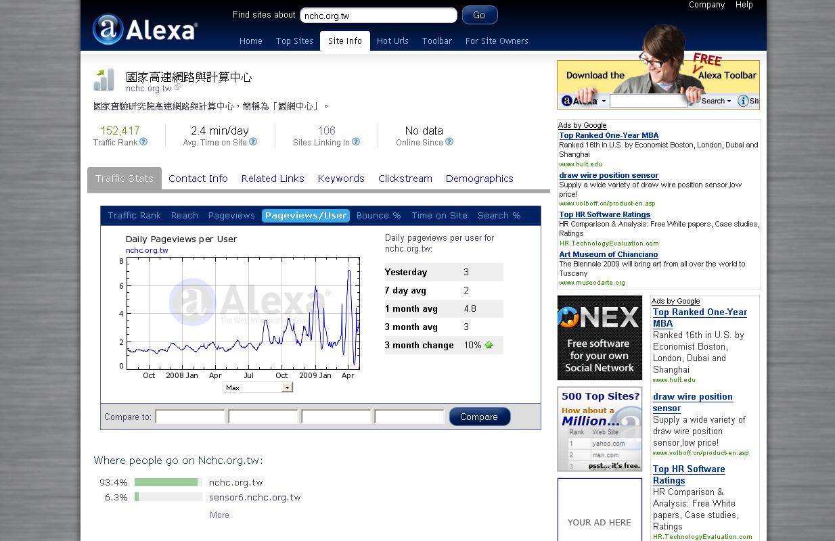Open the Max time range dropdown

[x=258, y=387]
